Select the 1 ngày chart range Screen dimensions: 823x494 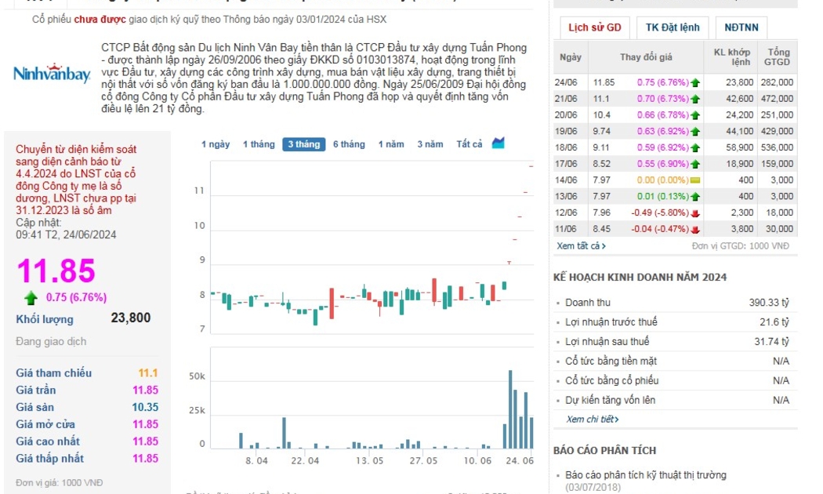[216, 144]
